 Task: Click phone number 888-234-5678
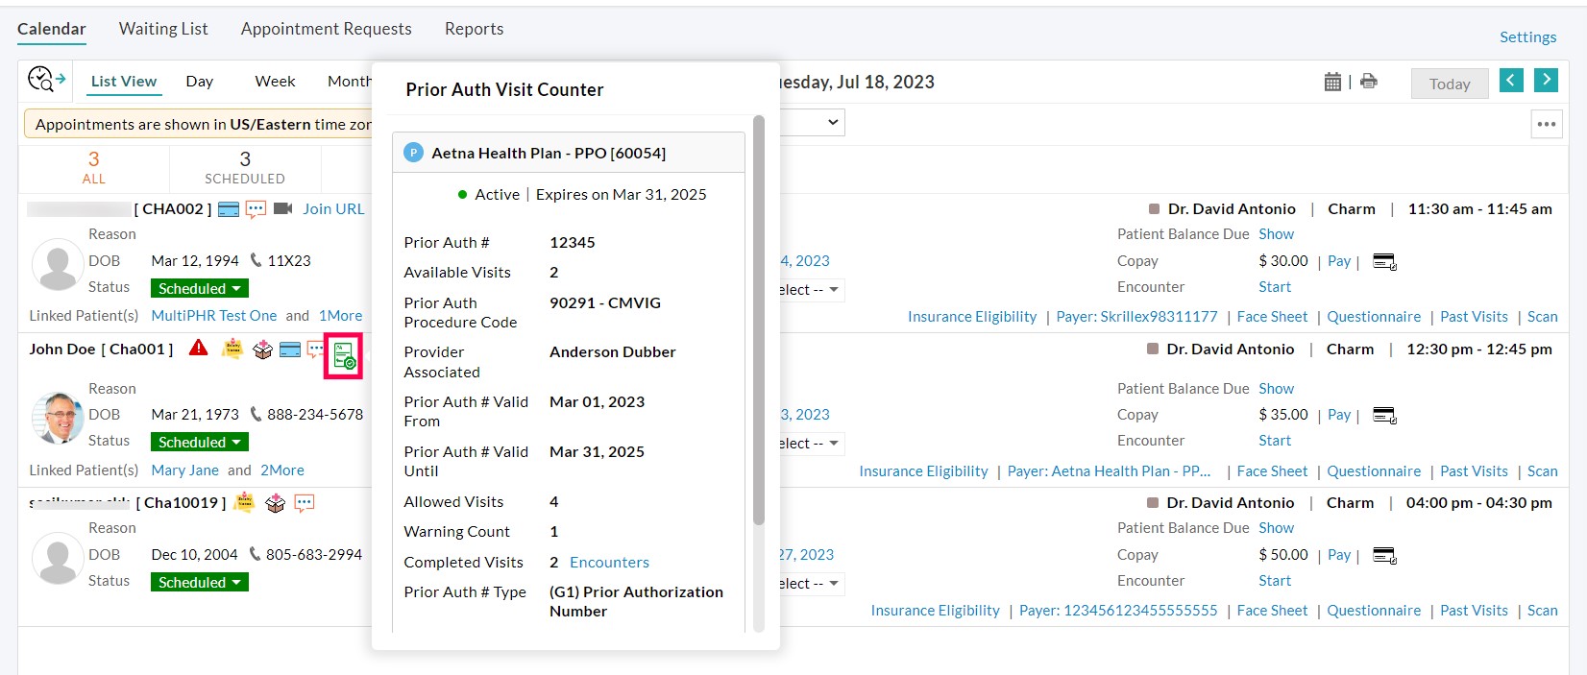315,415
